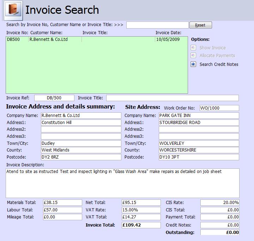
Task: Select invoice number DB500 in results list
Action: [x=13, y=39]
